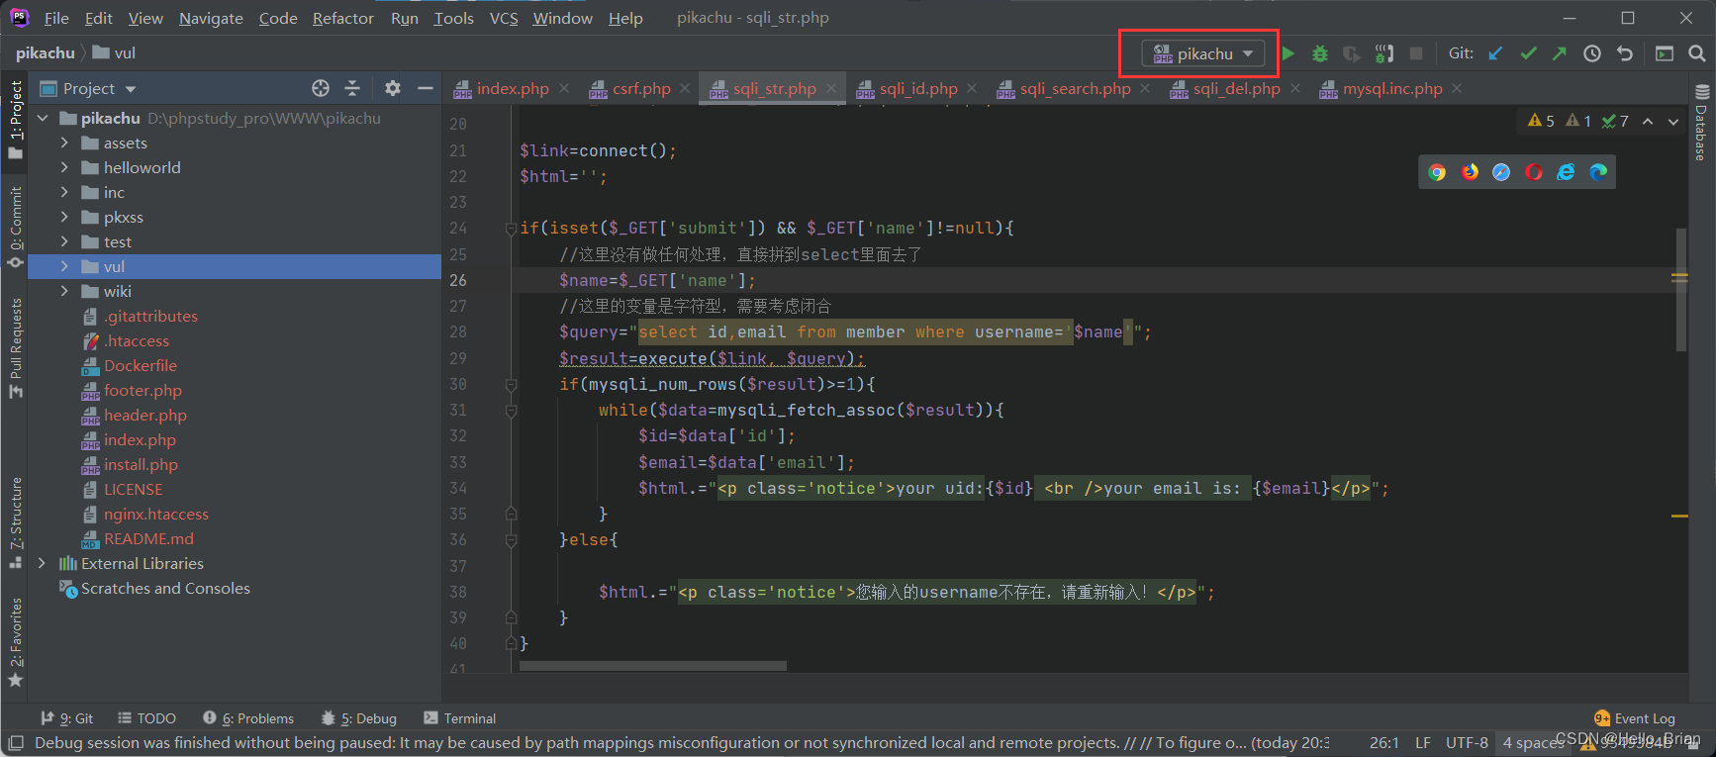Open the Event Log
The image size is (1716, 757).
pyautogui.click(x=1635, y=718)
